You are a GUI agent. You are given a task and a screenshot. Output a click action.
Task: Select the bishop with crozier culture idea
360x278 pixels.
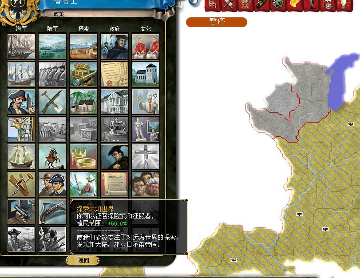pos(146,102)
